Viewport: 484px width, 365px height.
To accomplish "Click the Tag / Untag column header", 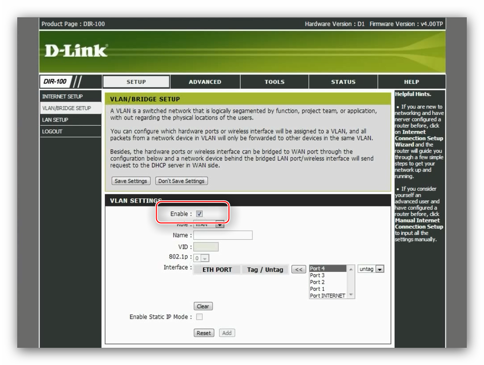I will (265, 270).
